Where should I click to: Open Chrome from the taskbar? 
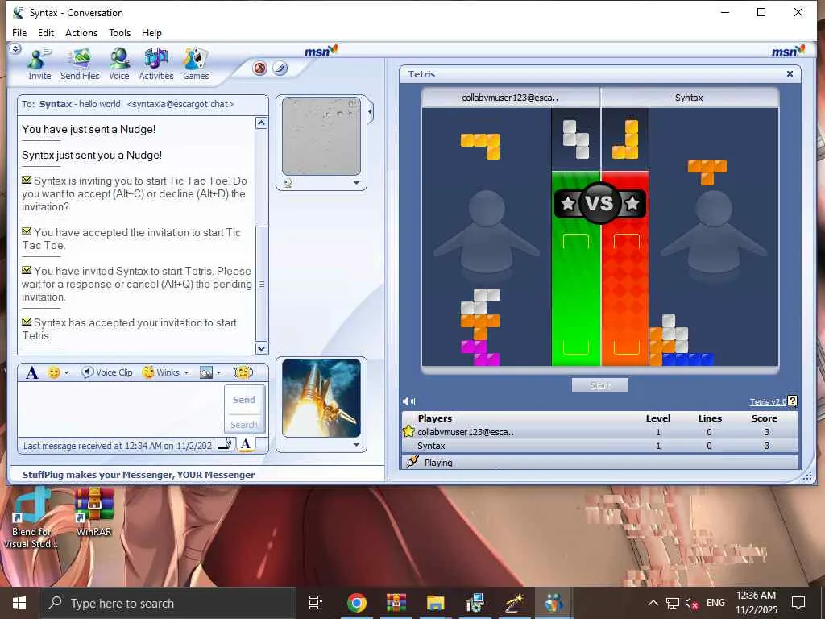point(357,603)
